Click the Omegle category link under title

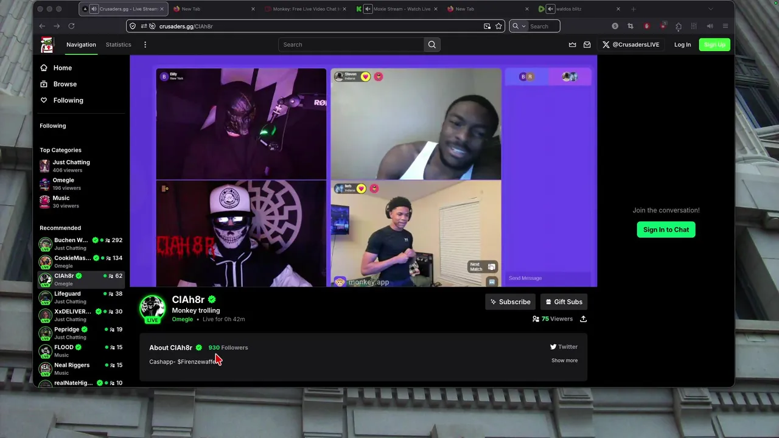tap(182, 319)
